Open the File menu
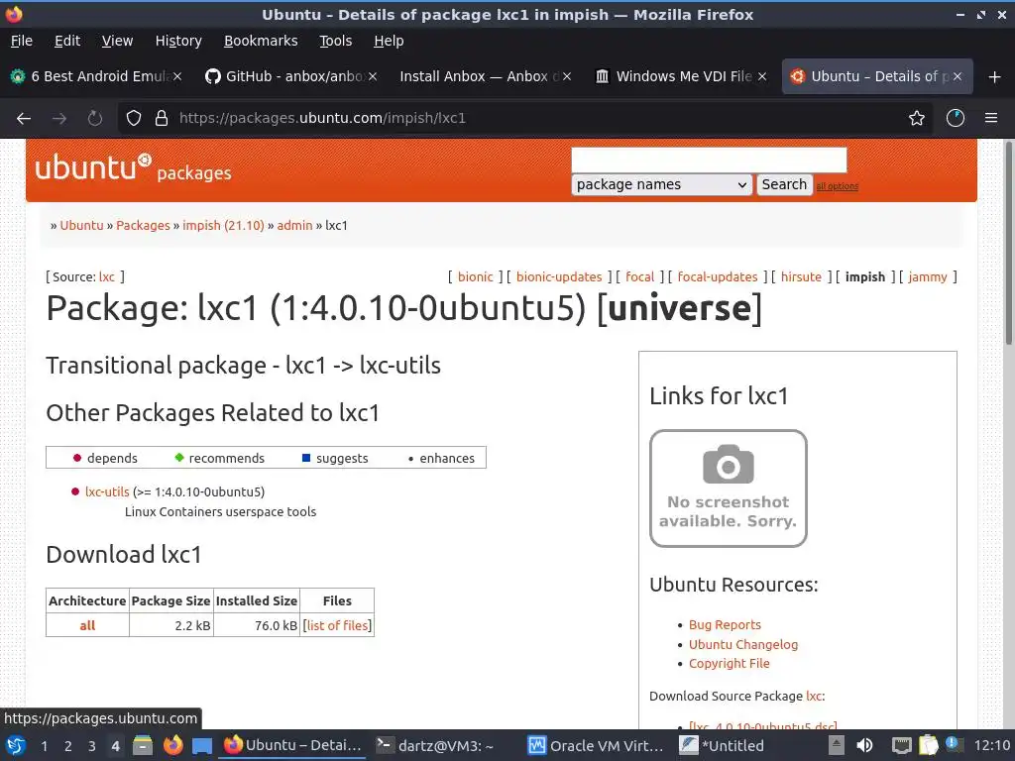The image size is (1015, 761). (22, 41)
